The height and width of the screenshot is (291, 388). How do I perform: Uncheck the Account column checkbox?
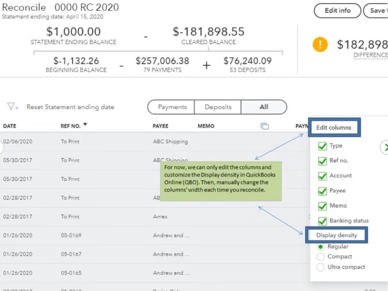click(x=322, y=176)
